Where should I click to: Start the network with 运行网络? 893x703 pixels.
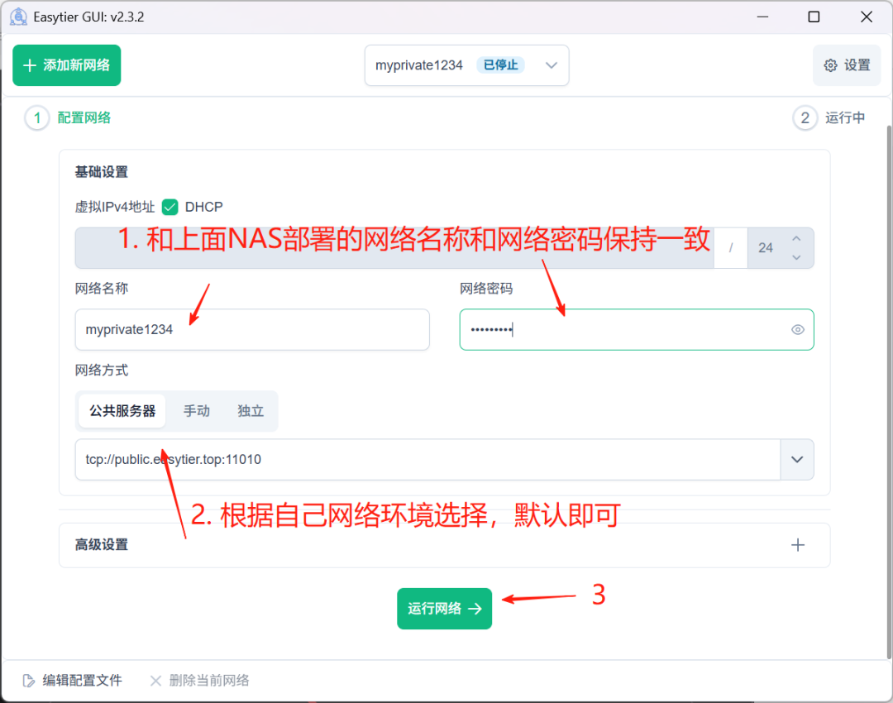point(444,609)
